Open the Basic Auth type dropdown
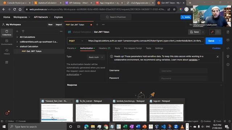 click(96, 57)
